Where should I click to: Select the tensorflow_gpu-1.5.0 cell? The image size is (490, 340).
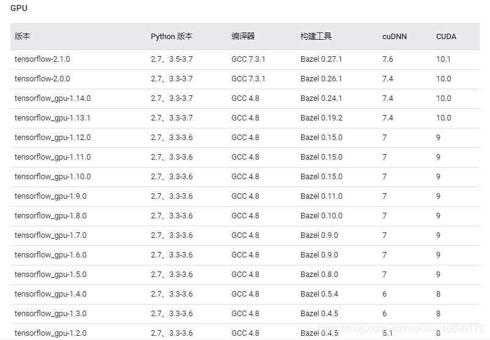point(50,275)
